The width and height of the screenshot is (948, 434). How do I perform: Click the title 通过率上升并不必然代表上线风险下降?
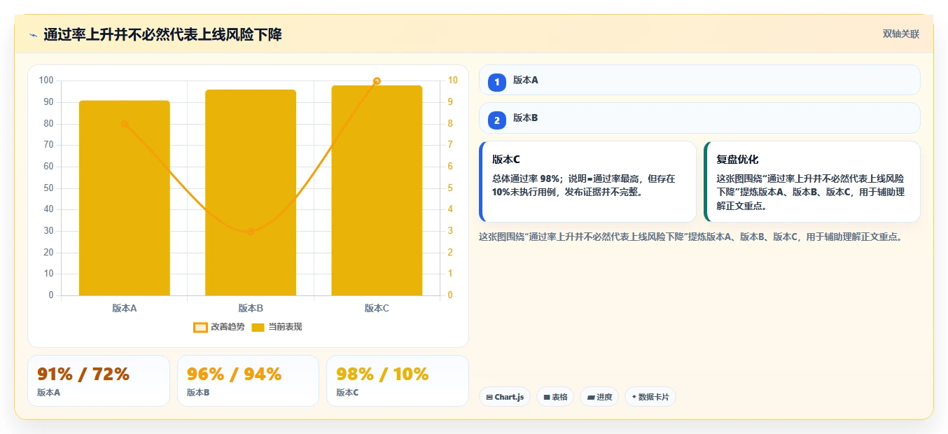coord(162,34)
